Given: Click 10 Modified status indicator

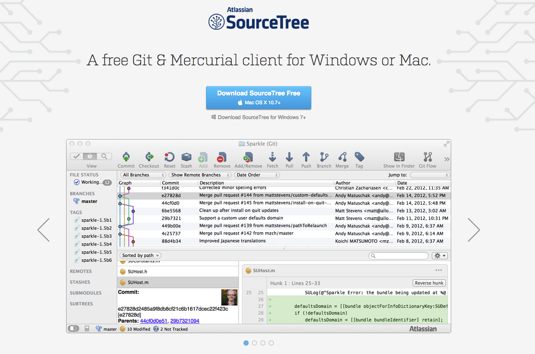Looking at the screenshot, I should 135,329.
